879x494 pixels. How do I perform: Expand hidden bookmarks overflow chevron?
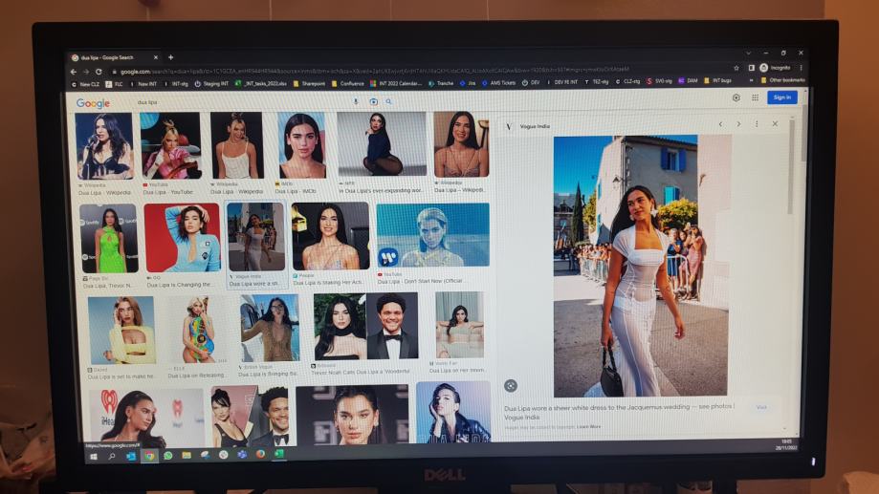coord(751,80)
